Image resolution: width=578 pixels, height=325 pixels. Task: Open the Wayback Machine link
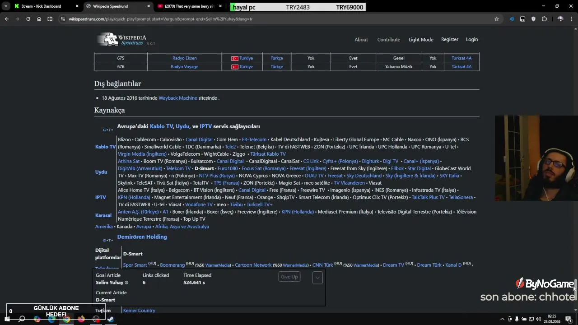click(178, 98)
